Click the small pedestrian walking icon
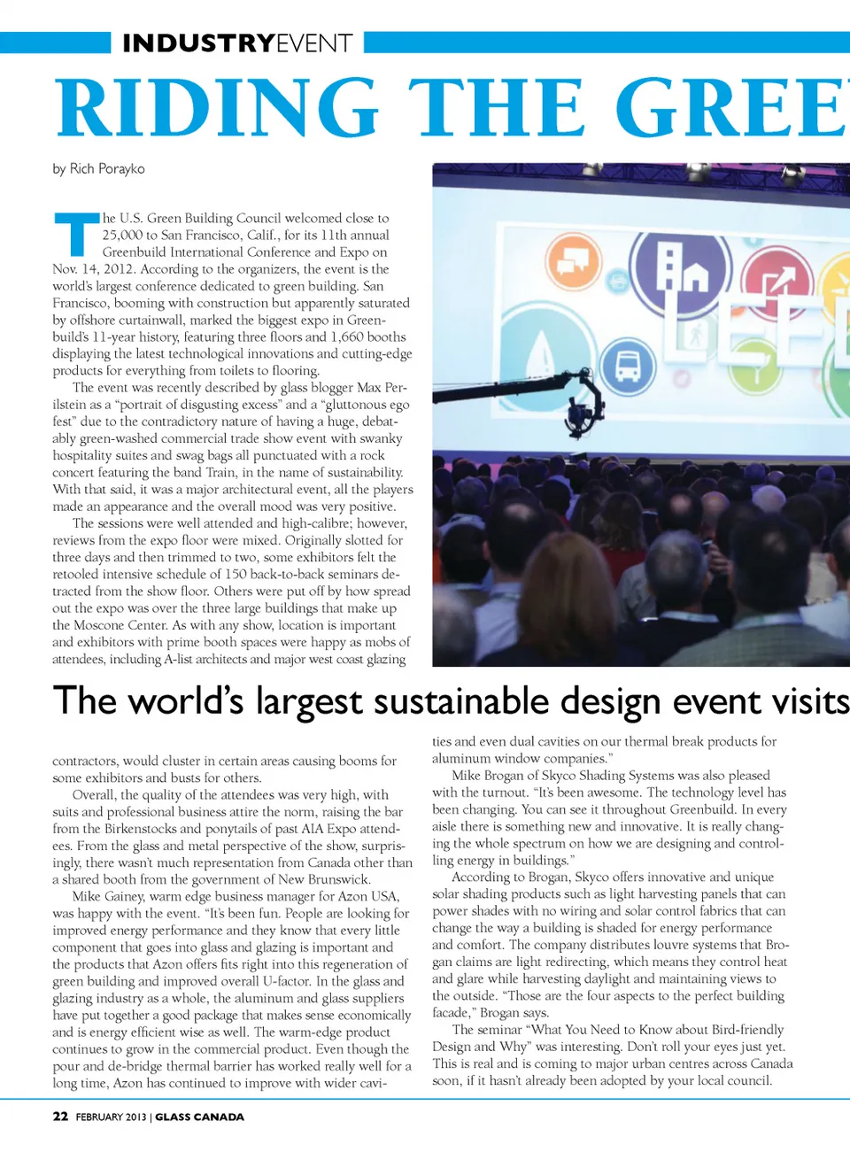This screenshot has width=850, height=1152. click(697, 335)
